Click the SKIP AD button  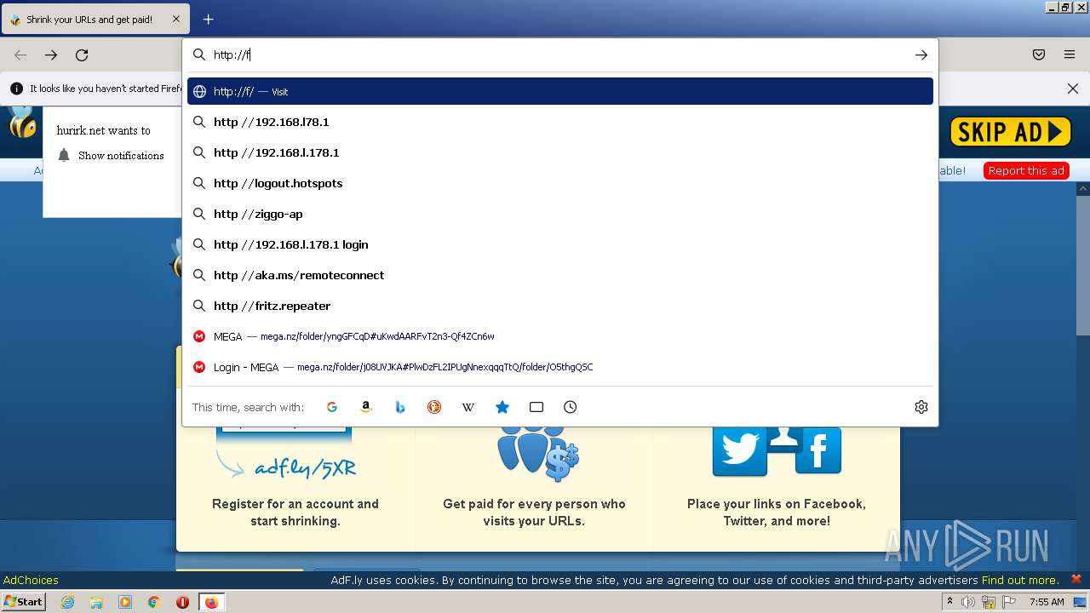[x=1011, y=132]
